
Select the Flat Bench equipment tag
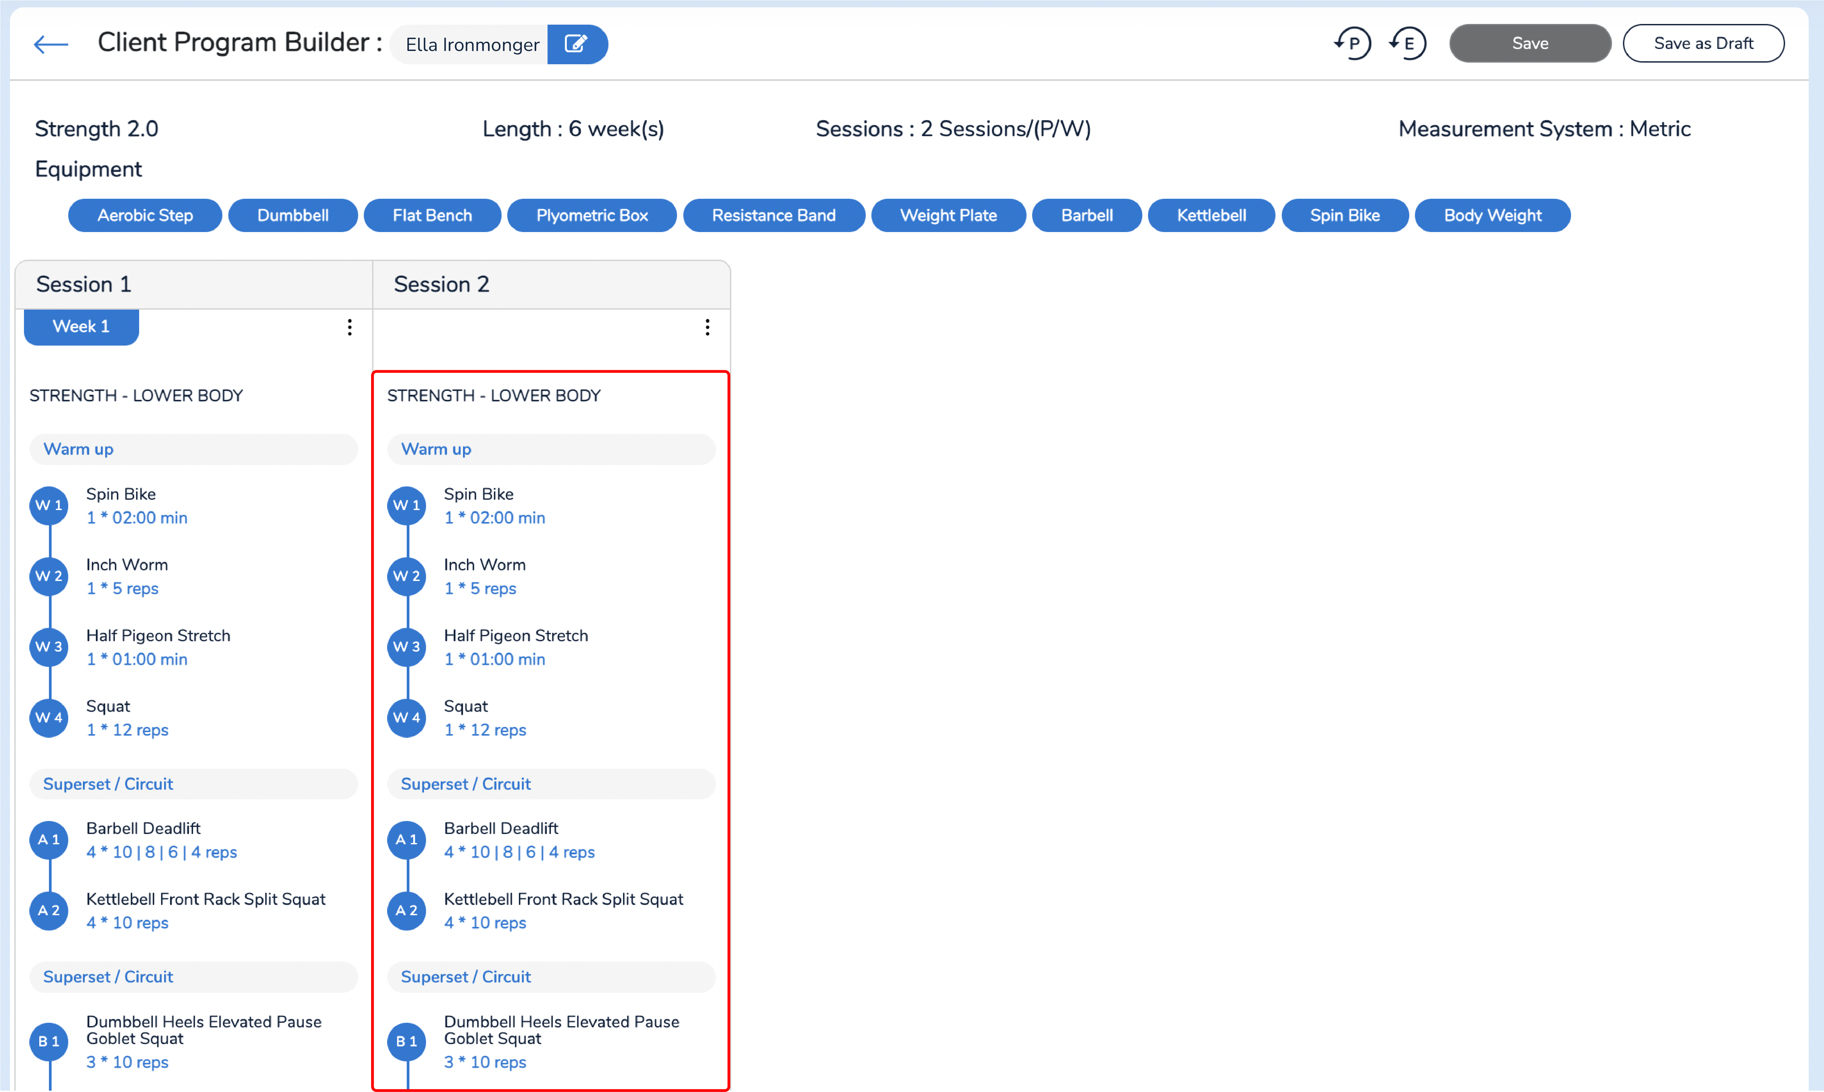[432, 216]
